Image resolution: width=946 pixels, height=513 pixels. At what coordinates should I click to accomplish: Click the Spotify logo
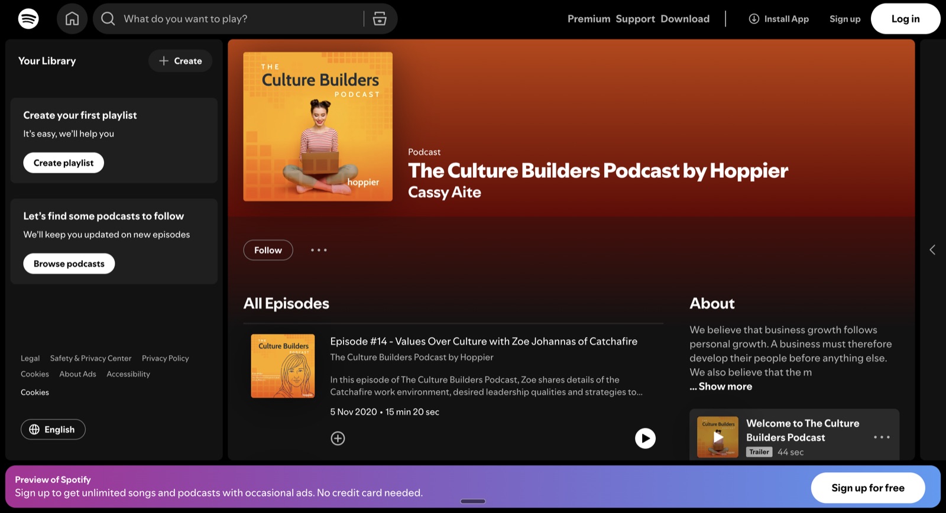point(28,19)
